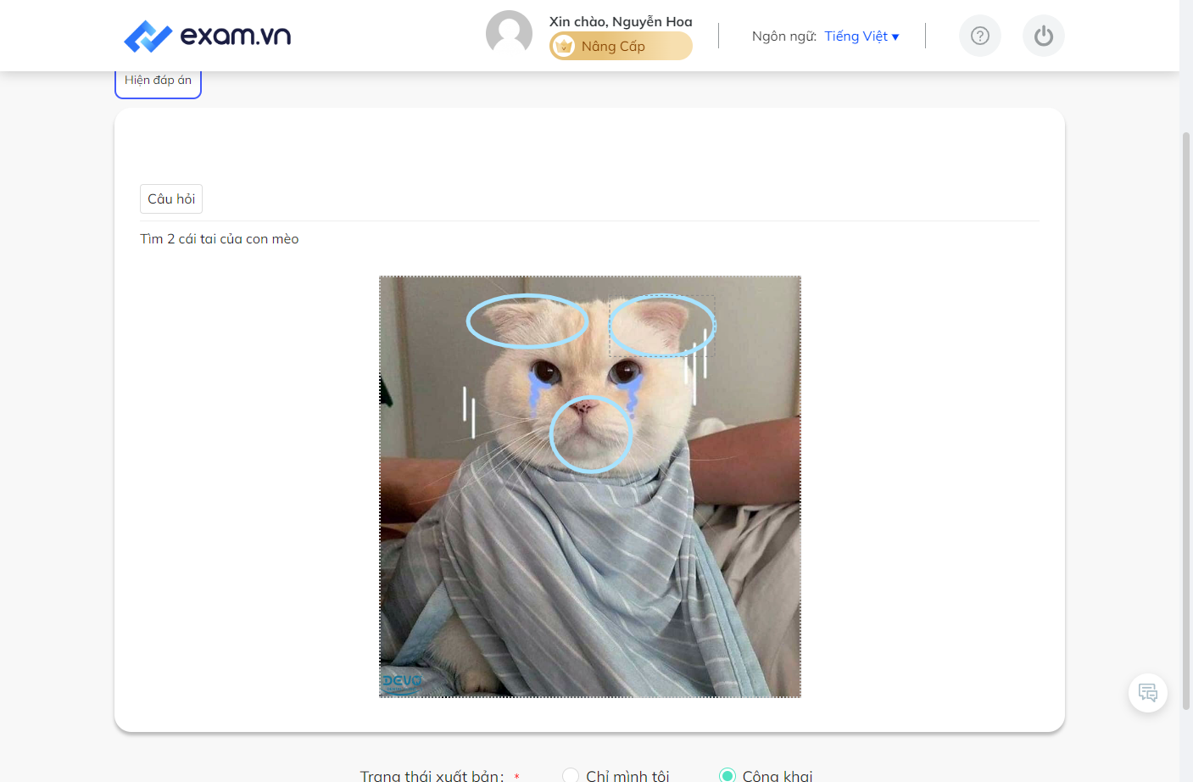Screen dimensions: 1193x782
Task: Open the Tiếng Việt language dropdown
Action: click(861, 36)
